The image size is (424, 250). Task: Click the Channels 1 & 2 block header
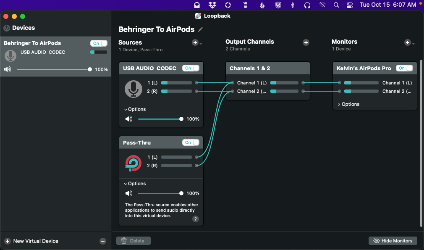point(268,68)
